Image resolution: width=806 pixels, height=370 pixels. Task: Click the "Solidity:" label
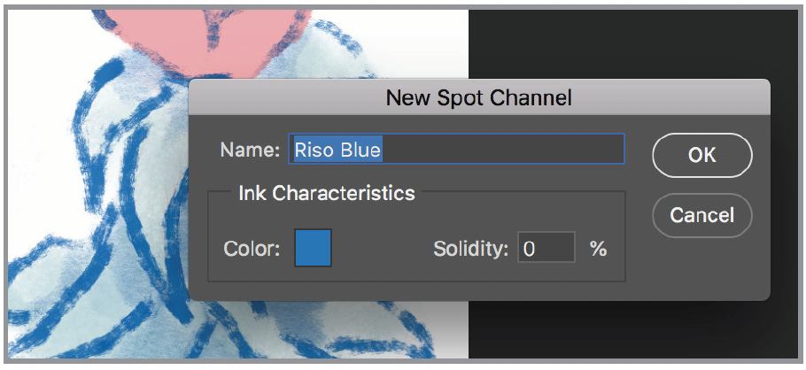[x=470, y=249]
